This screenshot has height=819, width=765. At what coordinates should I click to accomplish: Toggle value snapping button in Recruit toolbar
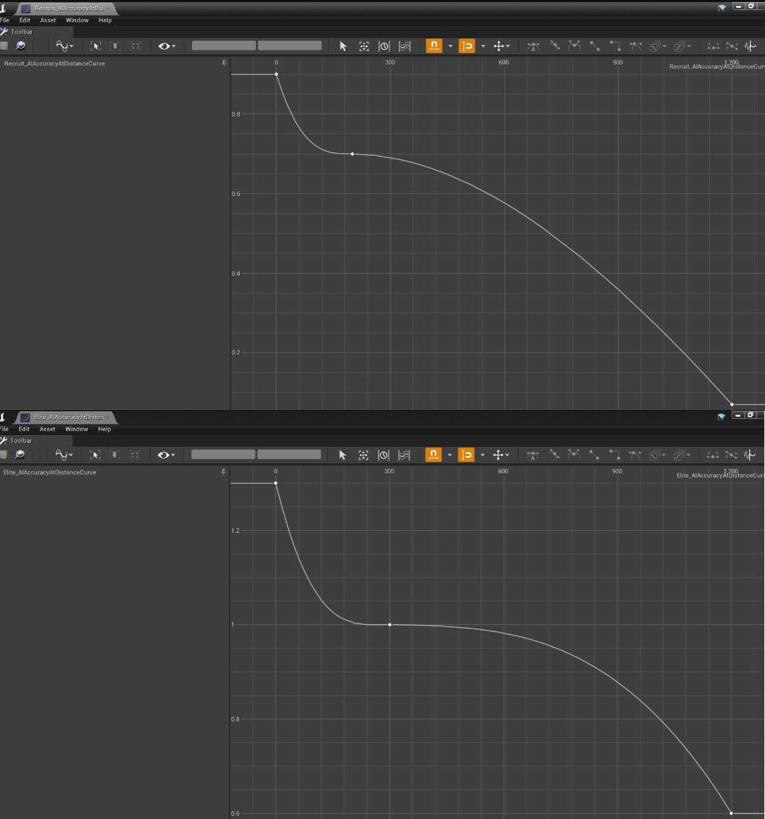coord(467,46)
